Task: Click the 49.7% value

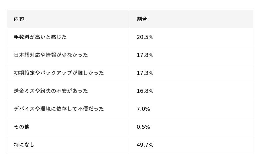Action: click(145, 145)
